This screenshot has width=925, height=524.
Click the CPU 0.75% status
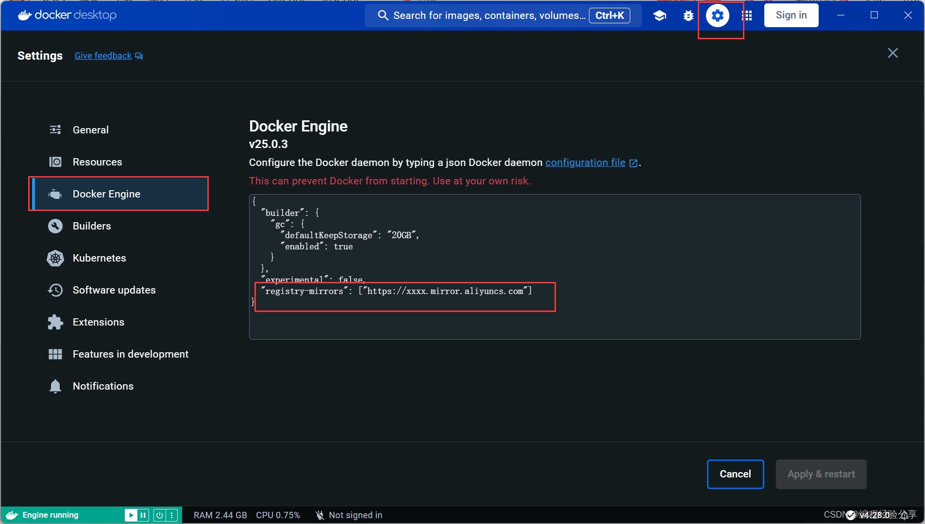(x=278, y=515)
